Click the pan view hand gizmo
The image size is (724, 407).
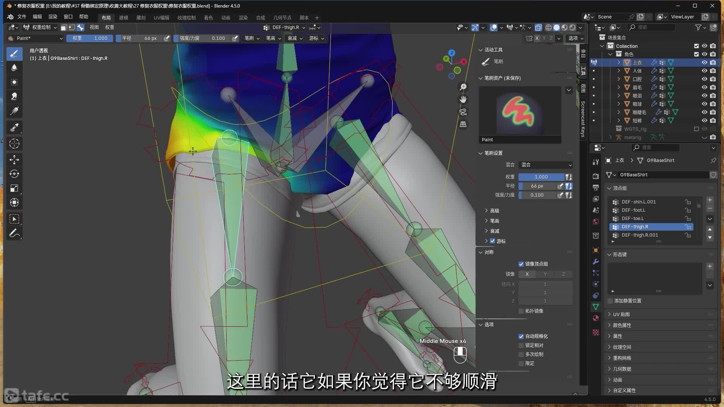[463, 99]
